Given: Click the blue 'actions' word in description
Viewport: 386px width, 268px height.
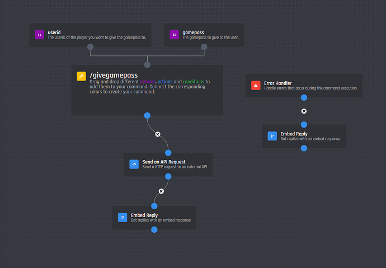Looking at the screenshot, I should tap(165, 82).
